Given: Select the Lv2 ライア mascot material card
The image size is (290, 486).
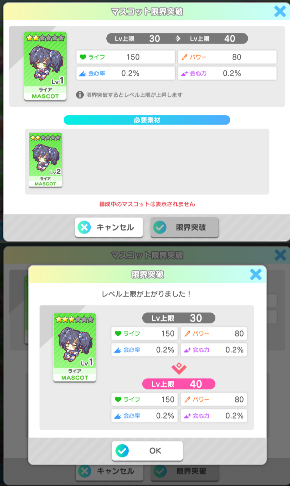Looking at the screenshot, I should (45, 160).
